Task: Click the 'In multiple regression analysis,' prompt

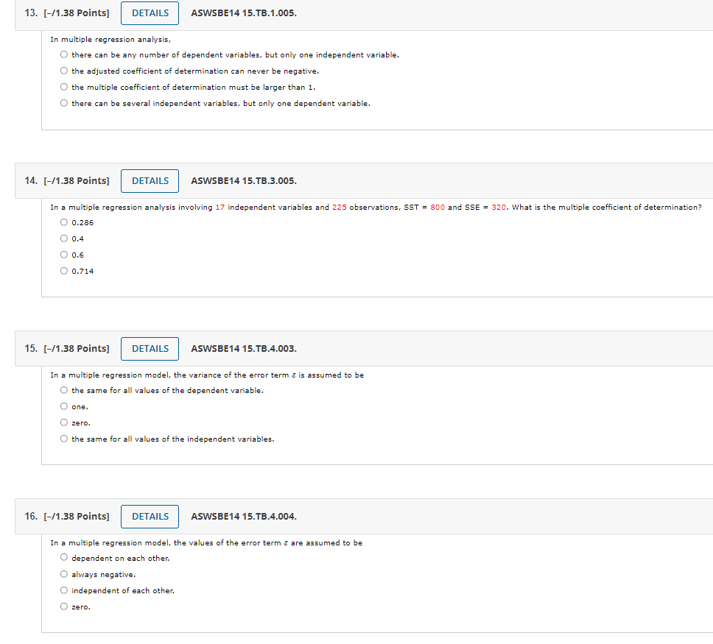Action: (110, 40)
